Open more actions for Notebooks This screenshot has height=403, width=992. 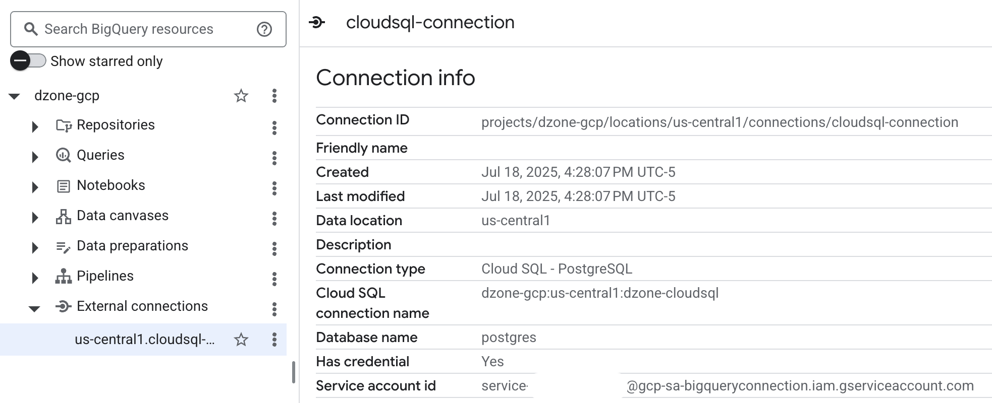coord(274,188)
